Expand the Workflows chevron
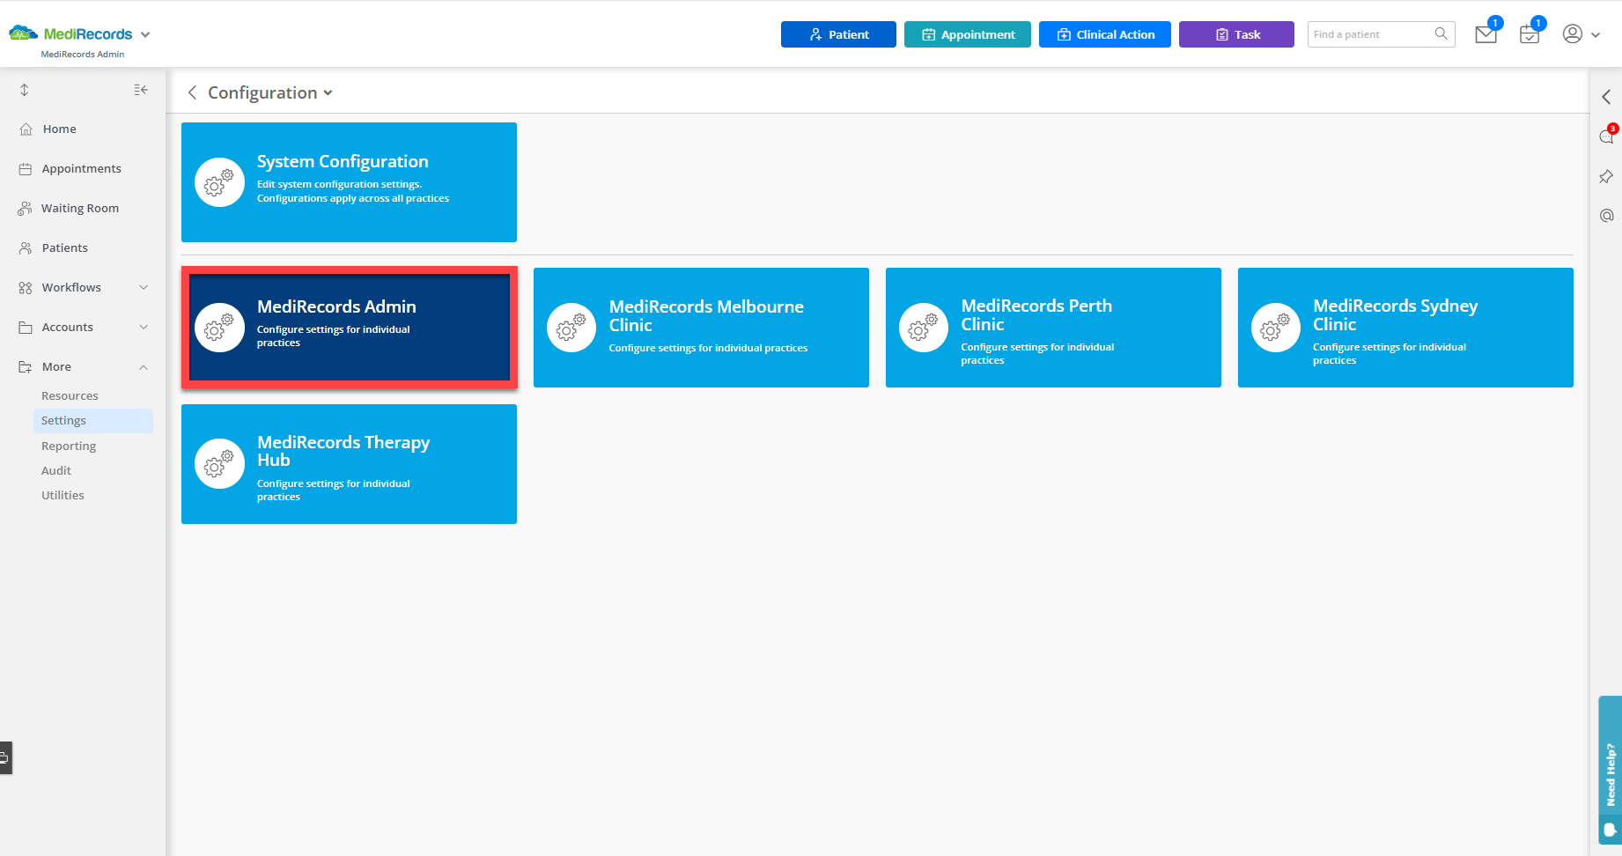 (144, 287)
